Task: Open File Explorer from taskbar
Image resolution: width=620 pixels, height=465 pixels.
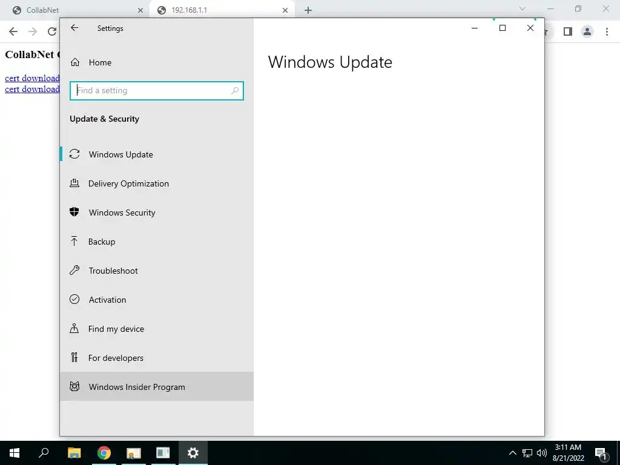Action: tap(74, 453)
